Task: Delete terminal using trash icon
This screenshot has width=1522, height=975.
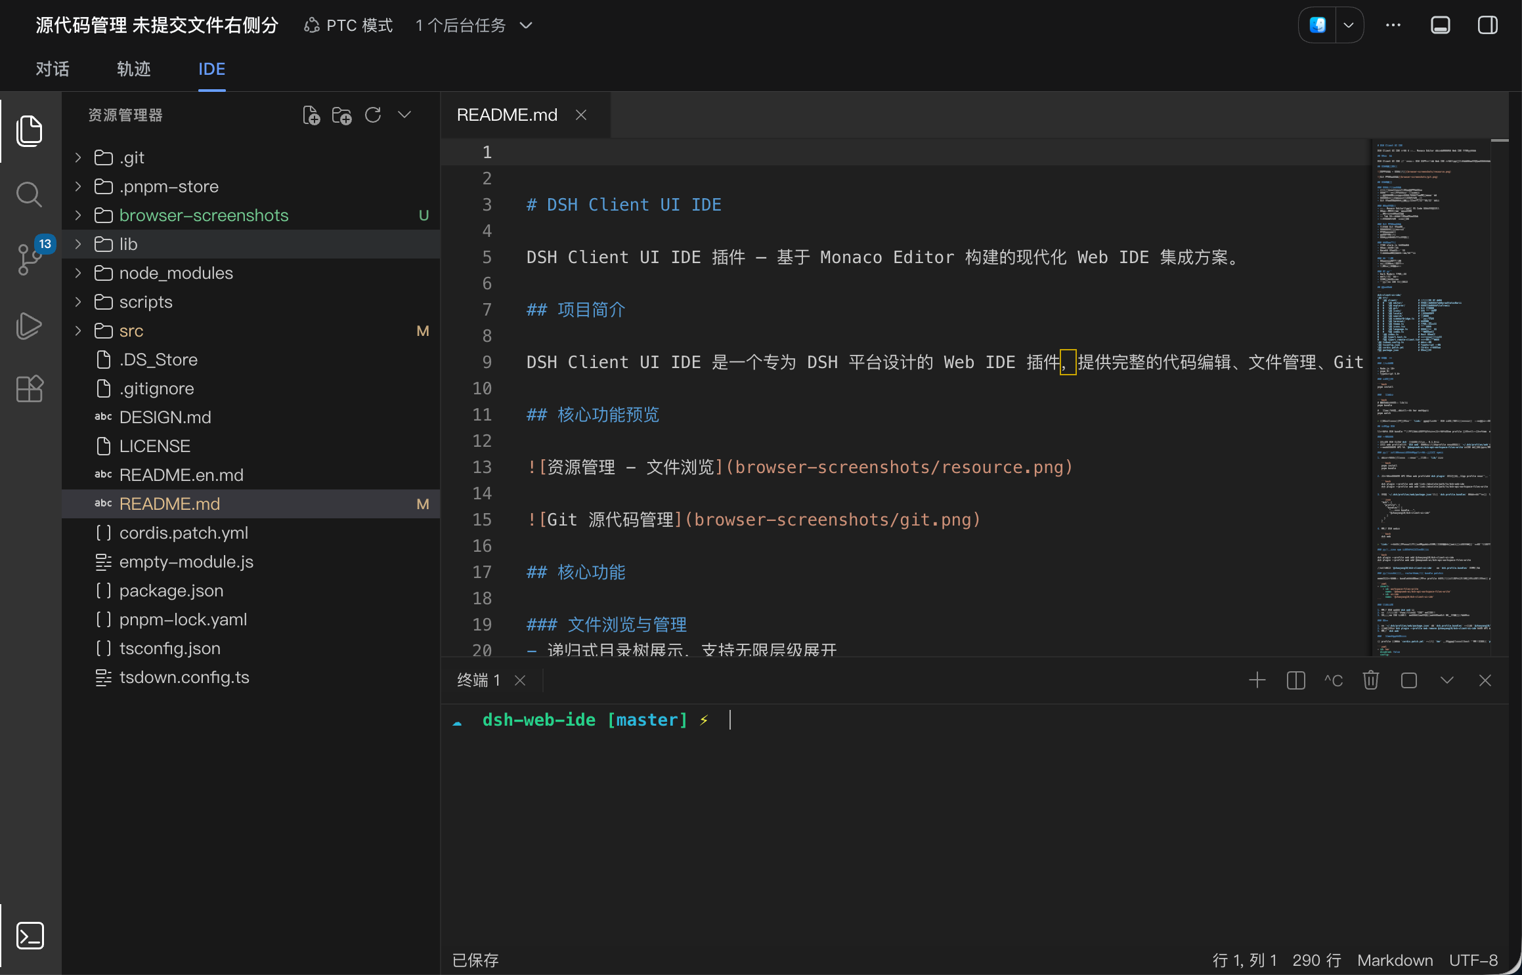Action: click(x=1371, y=680)
